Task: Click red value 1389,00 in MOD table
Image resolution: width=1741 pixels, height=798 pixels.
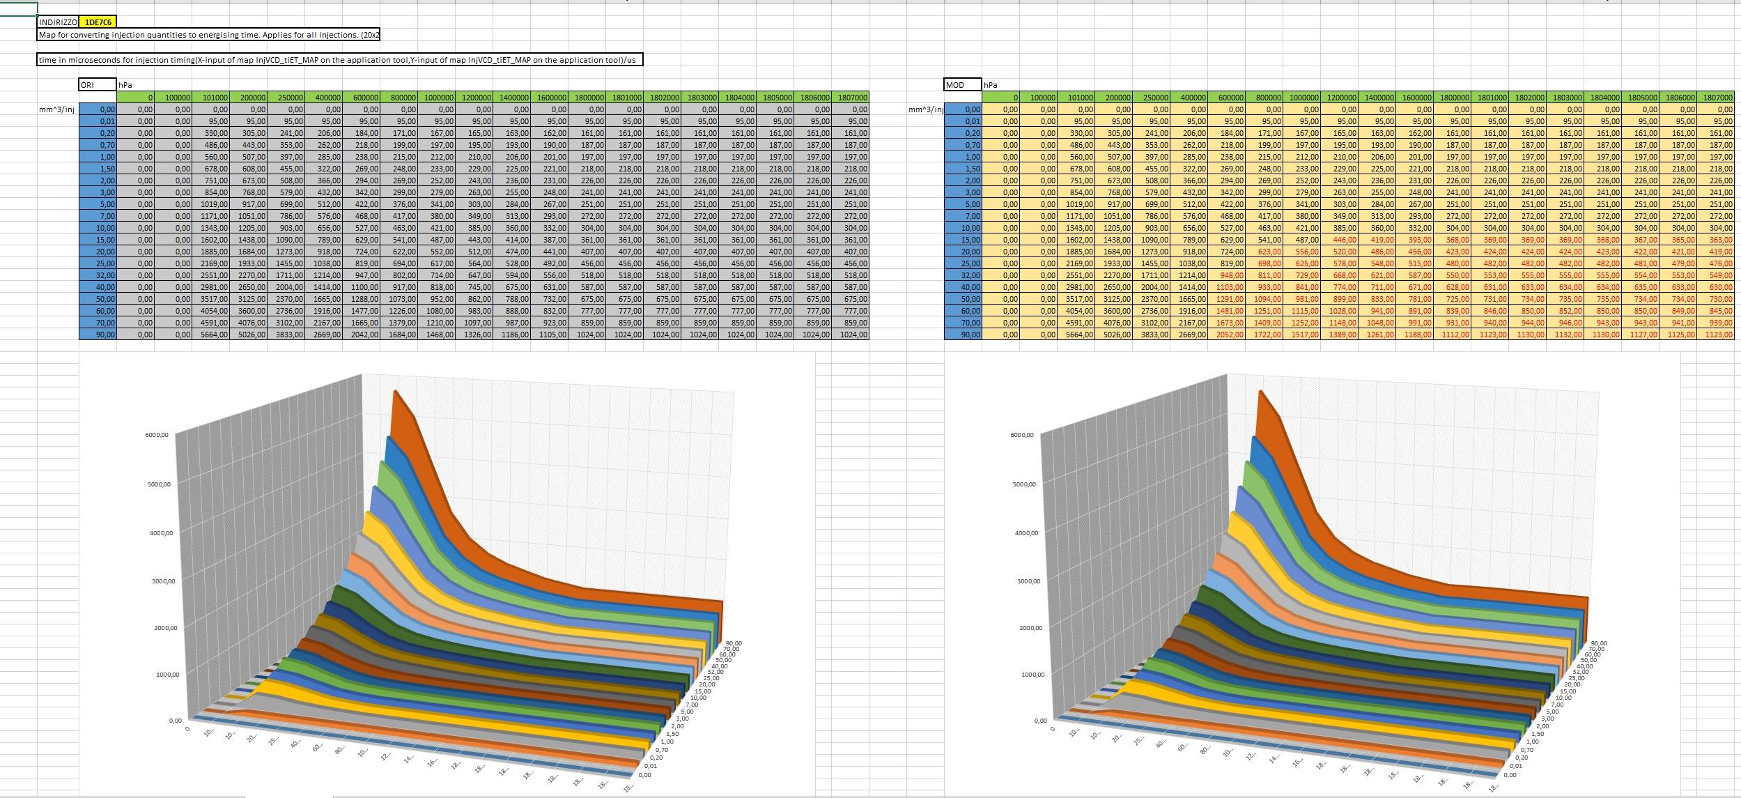Action: (1340, 335)
